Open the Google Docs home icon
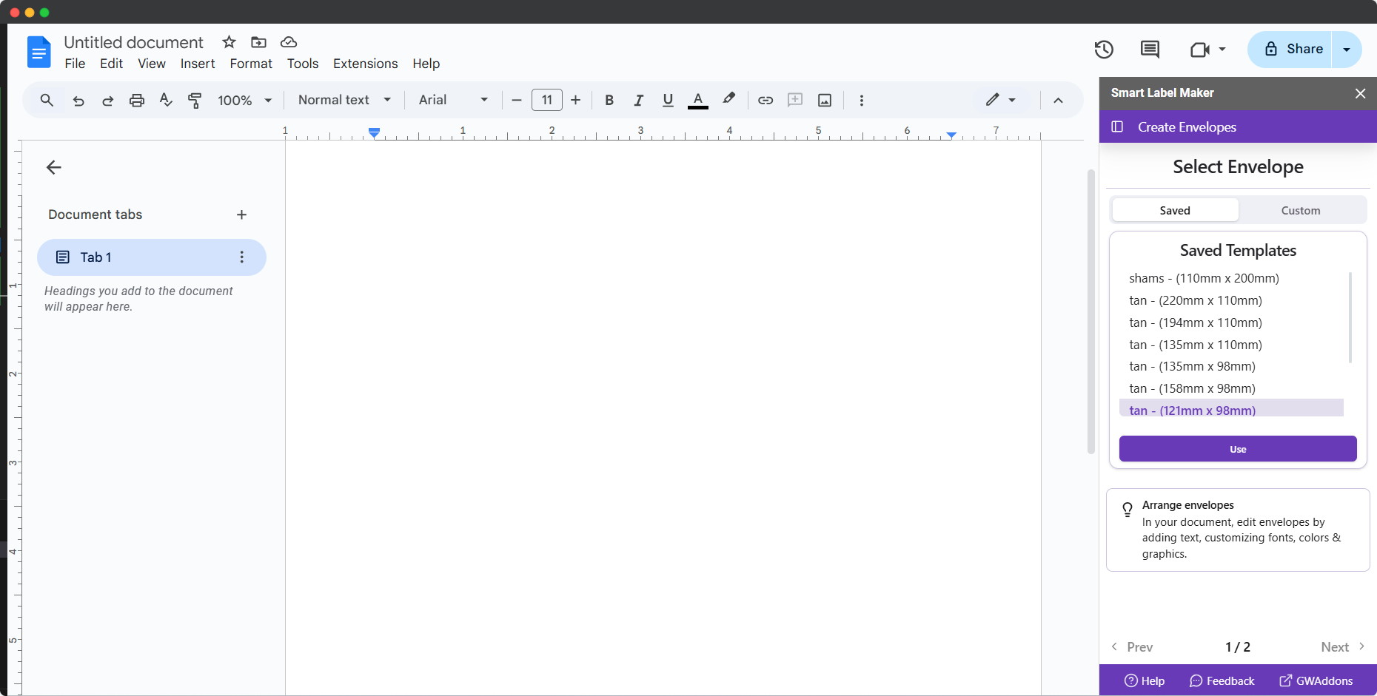The width and height of the screenshot is (1377, 696). point(38,52)
